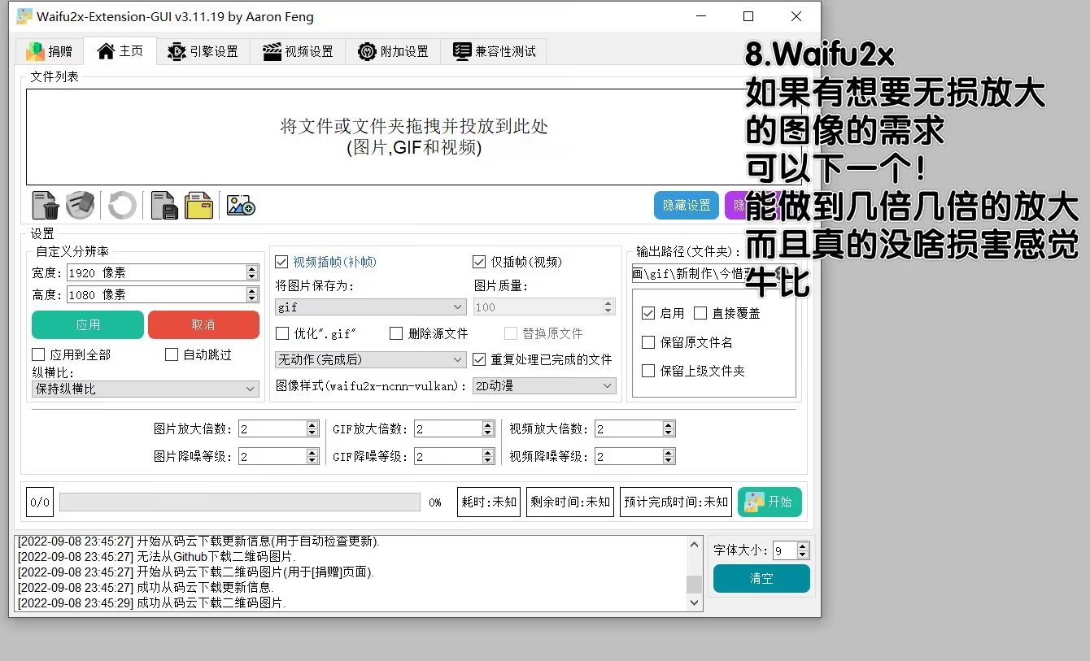The height and width of the screenshot is (661, 1090).
Task: Open the 图像样式 2D动漫 dropdown
Action: point(544,386)
